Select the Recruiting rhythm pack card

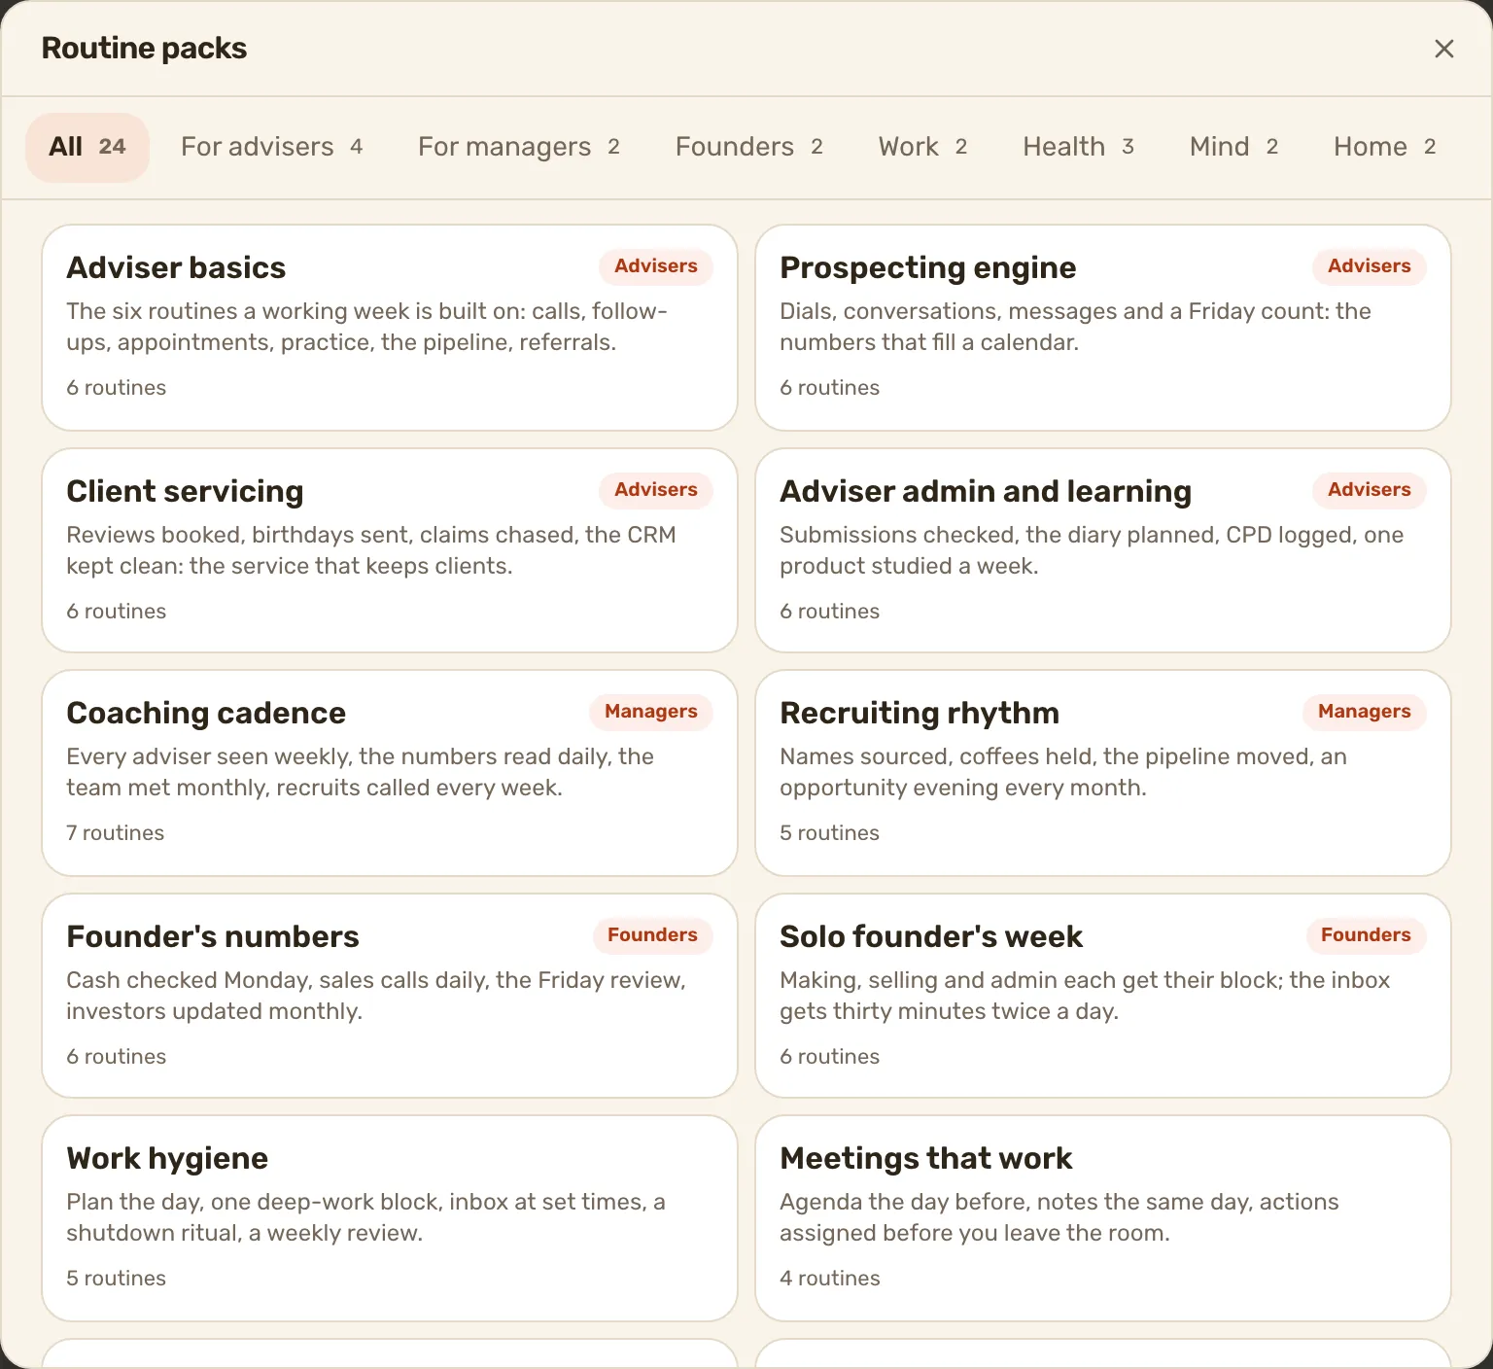click(x=1103, y=773)
